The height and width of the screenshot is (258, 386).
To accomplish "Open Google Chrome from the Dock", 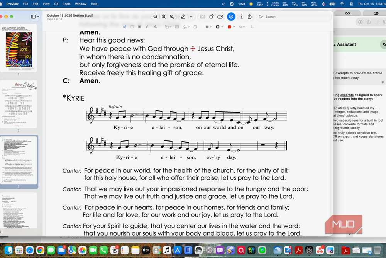I will tap(40, 250).
